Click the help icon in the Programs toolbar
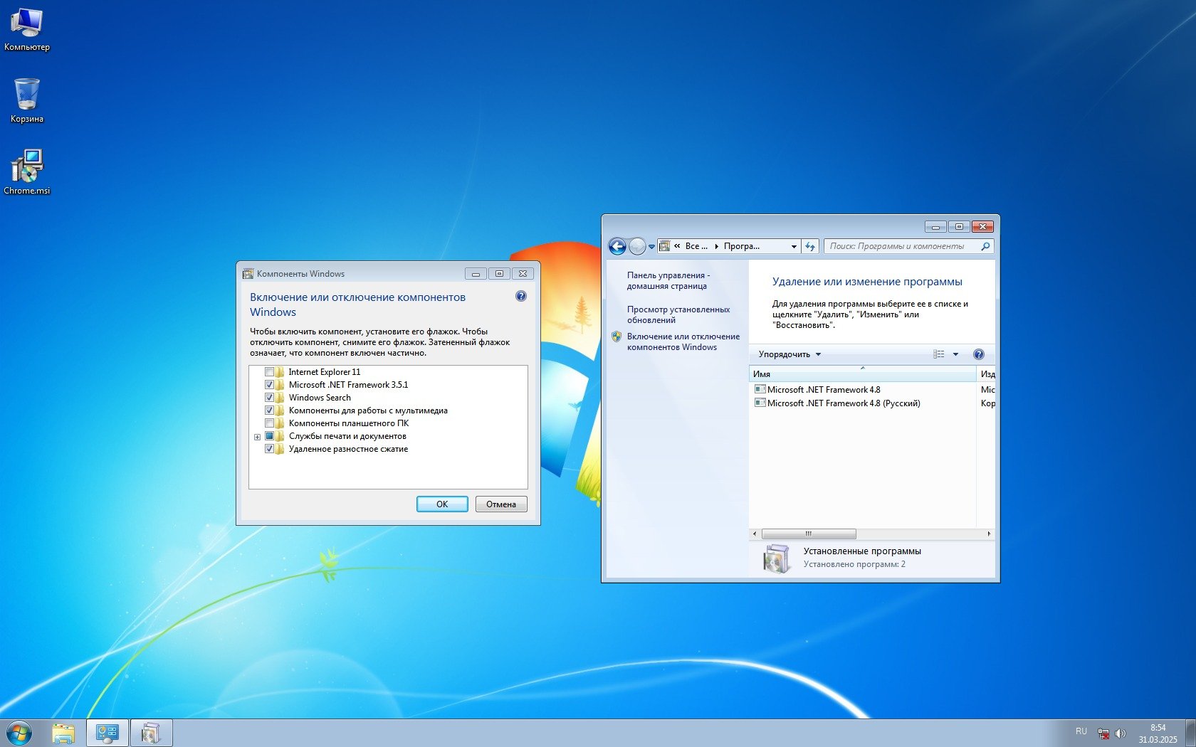This screenshot has height=747, width=1196. click(x=978, y=354)
